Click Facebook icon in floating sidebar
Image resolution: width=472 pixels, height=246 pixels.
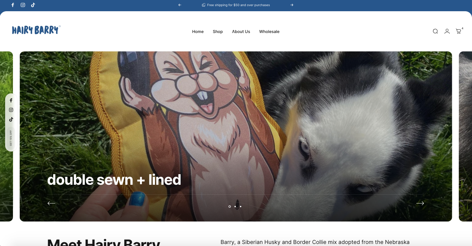click(x=11, y=100)
